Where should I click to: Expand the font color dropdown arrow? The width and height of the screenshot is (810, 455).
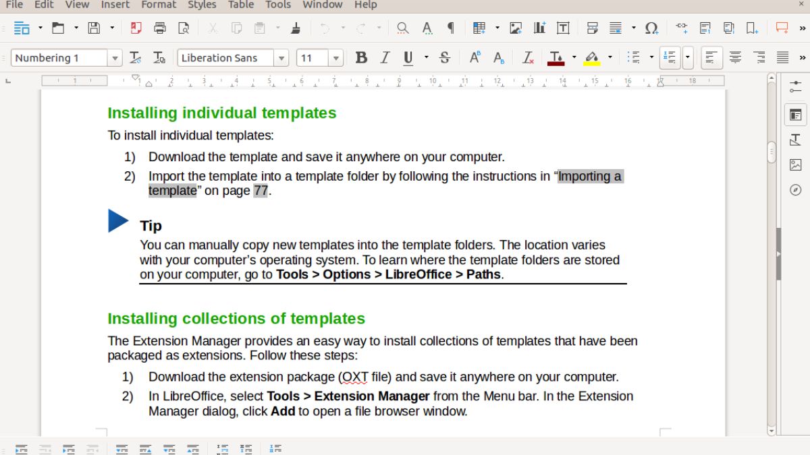pos(574,58)
